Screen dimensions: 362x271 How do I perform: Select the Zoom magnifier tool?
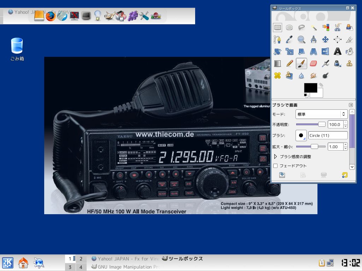click(302, 39)
